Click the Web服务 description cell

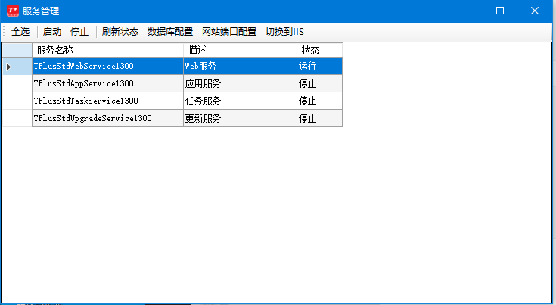[240, 66]
